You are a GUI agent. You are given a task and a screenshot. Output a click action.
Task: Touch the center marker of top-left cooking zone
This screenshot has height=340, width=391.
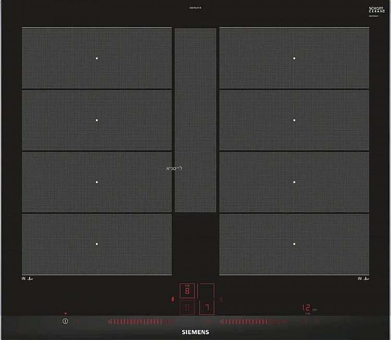click(x=97, y=58)
